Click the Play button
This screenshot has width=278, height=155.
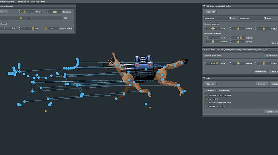[3, 12]
